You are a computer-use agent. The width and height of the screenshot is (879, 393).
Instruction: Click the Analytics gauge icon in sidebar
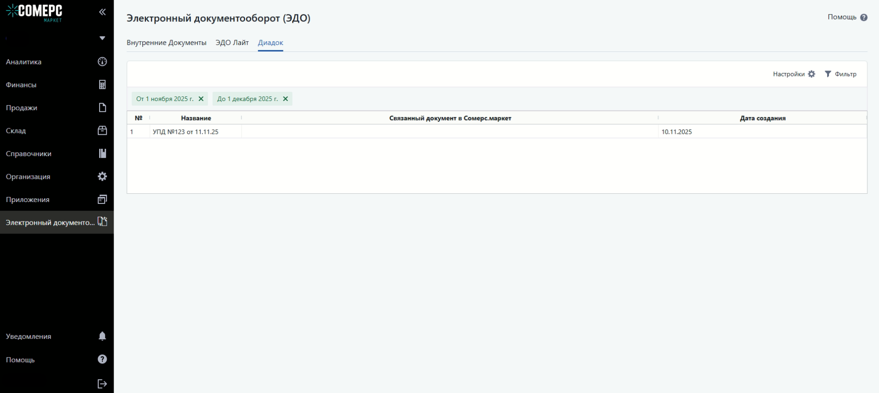[102, 62]
